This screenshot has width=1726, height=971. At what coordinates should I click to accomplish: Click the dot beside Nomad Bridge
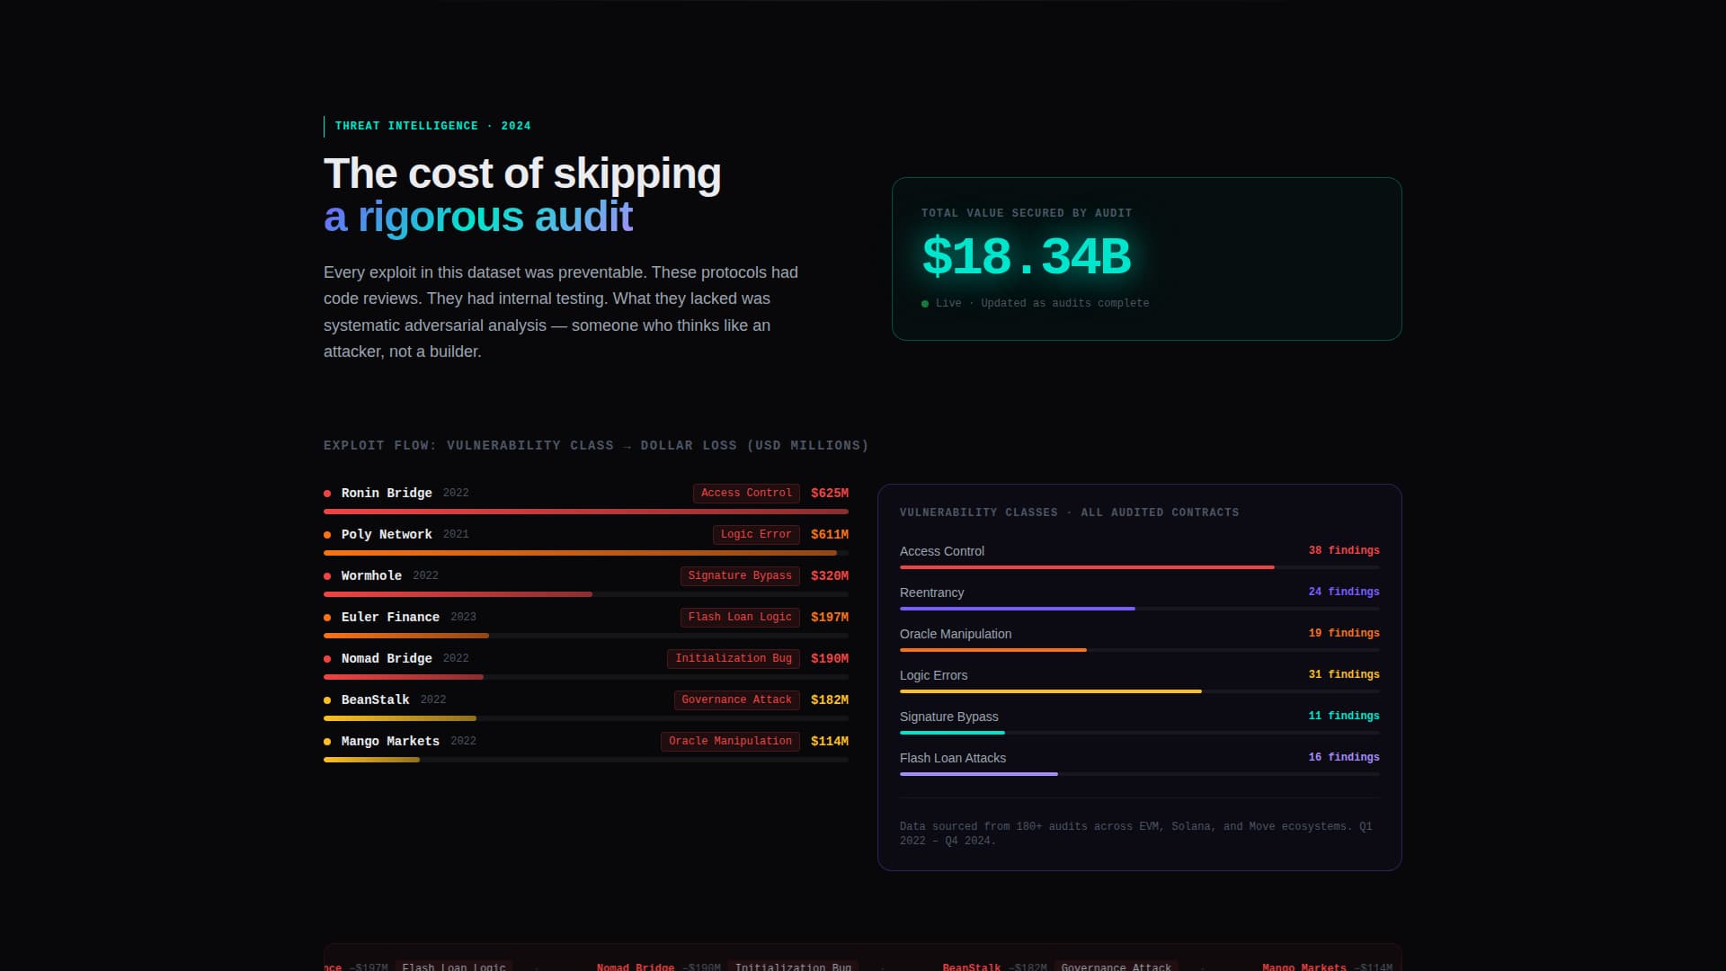(x=327, y=659)
